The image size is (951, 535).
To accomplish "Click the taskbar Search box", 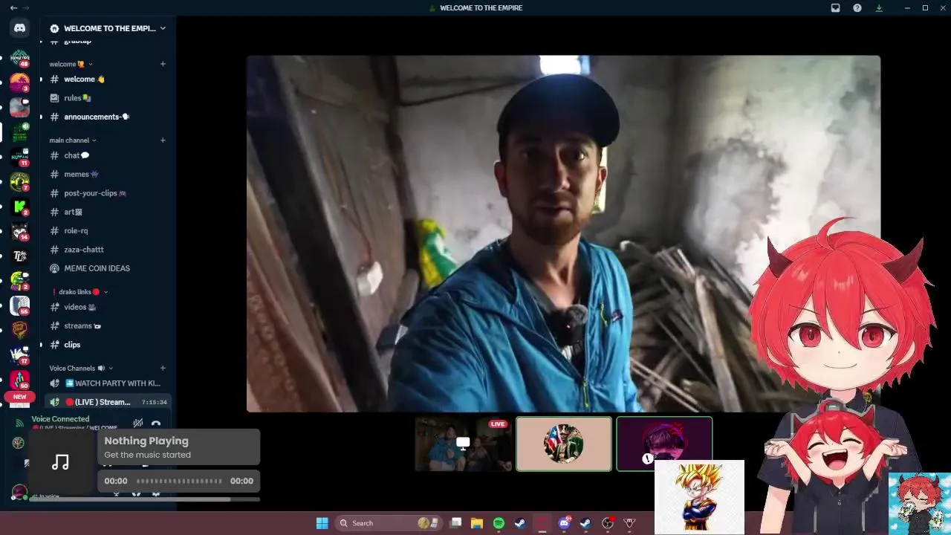I will click(x=389, y=523).
